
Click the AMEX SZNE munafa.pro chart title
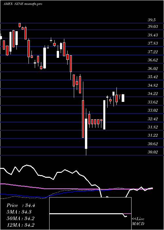23,4
